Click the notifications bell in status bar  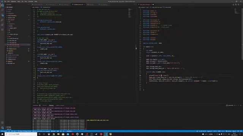(x=241, y=131)
